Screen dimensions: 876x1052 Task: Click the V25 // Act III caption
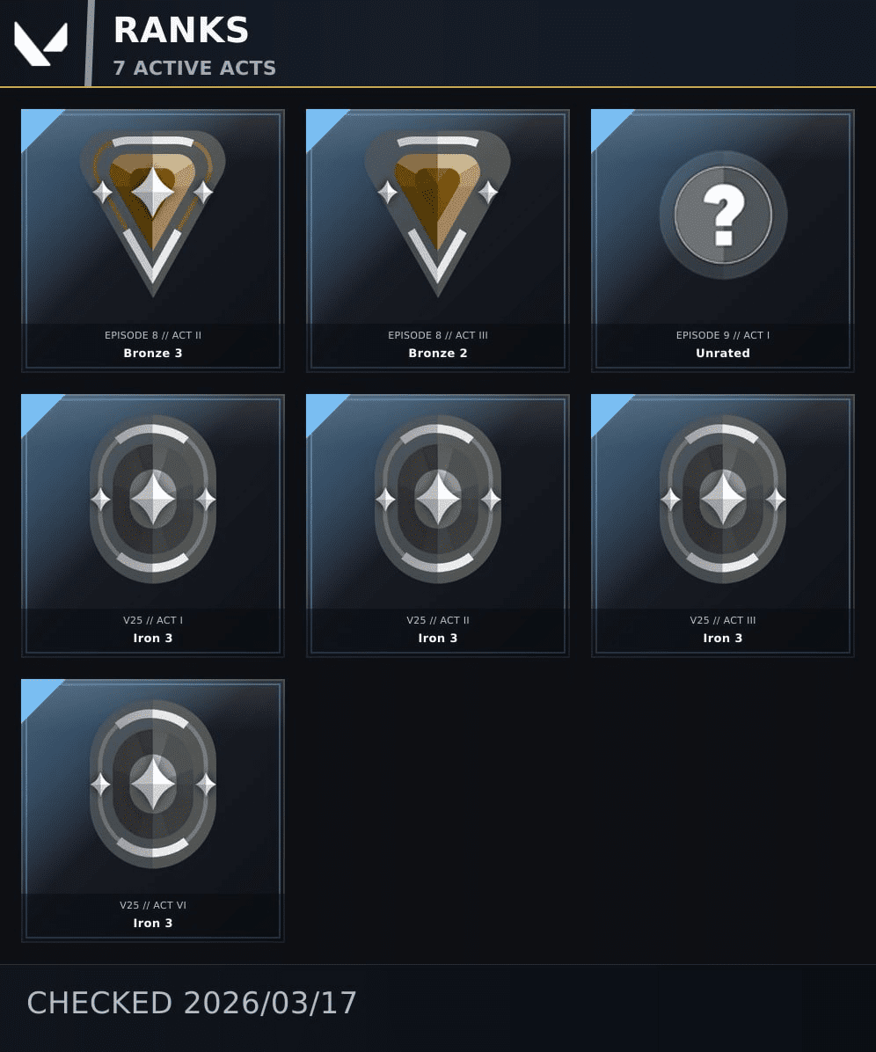tap(723, 621)
